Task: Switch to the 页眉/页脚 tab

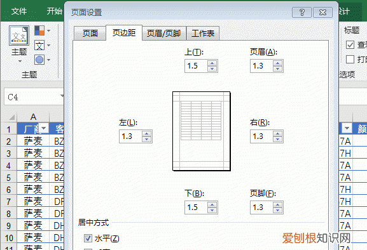Action: pos(164,34)
